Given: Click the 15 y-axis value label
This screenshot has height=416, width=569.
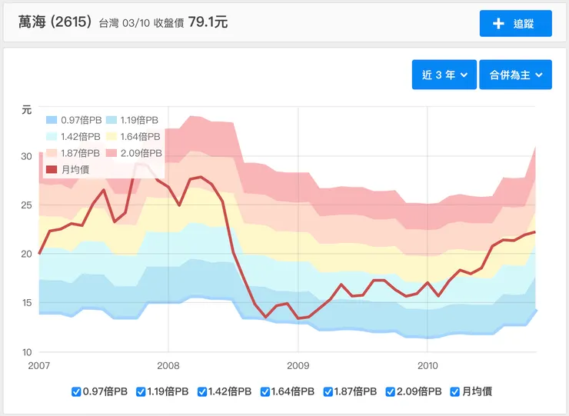Looking at the screenshot, I should pos(27,303).
